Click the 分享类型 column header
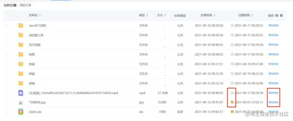Image resolution: width=293 pixels, height=121 pixels. [x=180, y=16]
